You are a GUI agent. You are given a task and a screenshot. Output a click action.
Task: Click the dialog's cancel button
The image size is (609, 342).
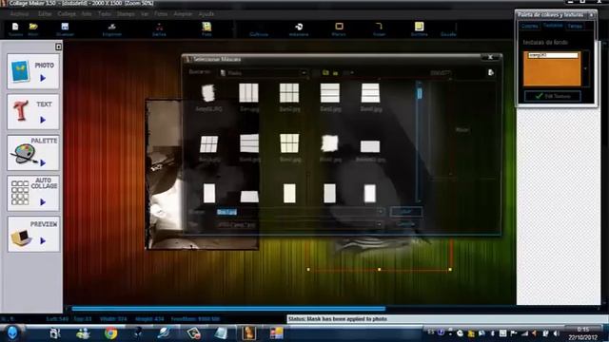pos(406,224)
